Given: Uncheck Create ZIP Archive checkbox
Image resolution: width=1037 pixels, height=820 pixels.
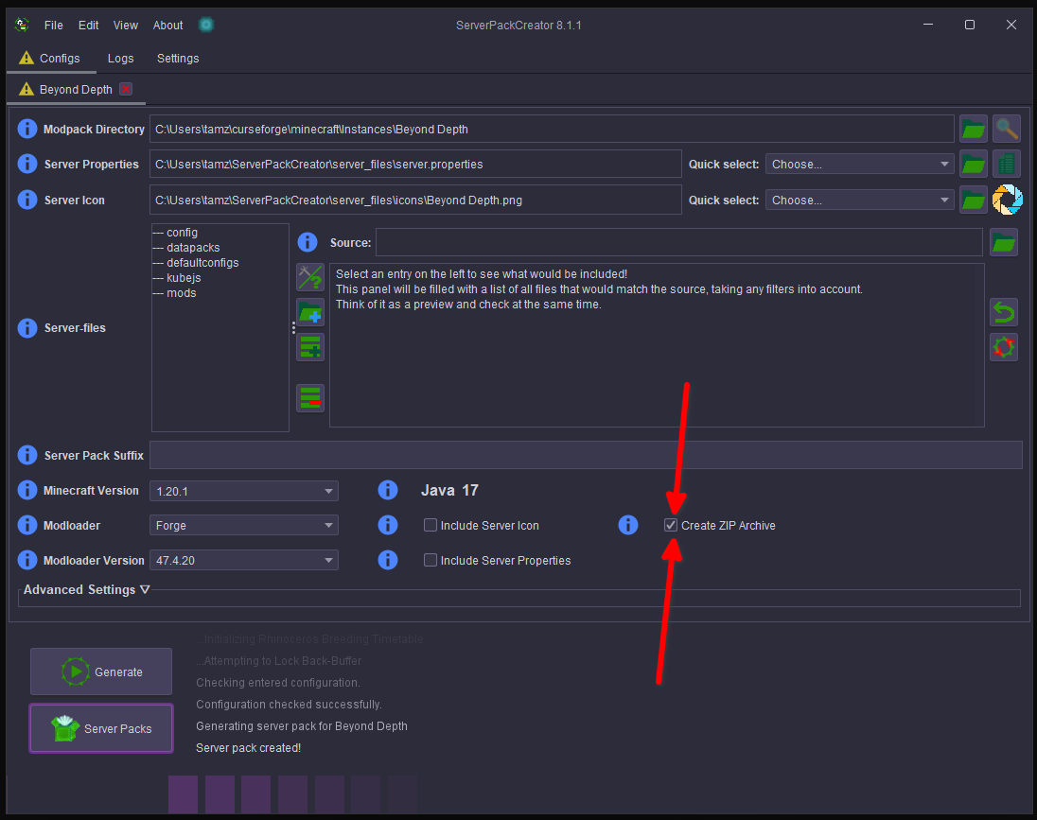Looking at the screenshot, I should [x=671, y=525].
